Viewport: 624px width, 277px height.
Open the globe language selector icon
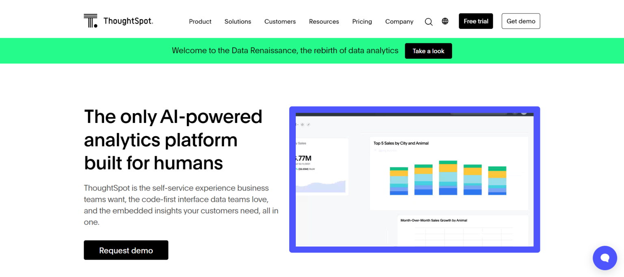pos(445,21)
